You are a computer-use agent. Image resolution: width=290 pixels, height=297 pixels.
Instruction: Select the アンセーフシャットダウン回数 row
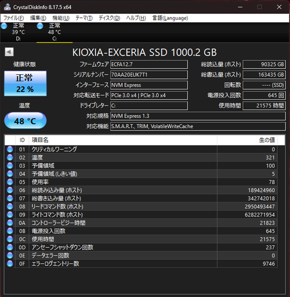[x=141, y=247]
